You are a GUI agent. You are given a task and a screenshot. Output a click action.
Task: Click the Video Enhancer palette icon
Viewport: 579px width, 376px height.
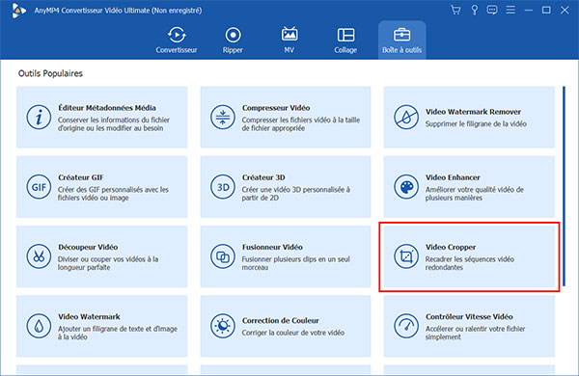pos(406,187)
